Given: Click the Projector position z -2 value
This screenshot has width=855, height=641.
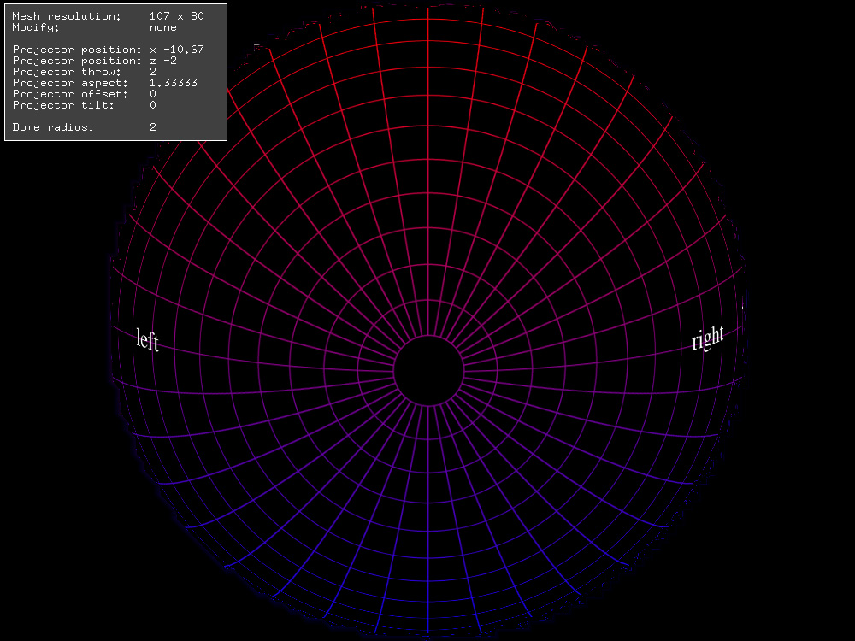Looking at the screenshot, I should click(x=163, y=61).
